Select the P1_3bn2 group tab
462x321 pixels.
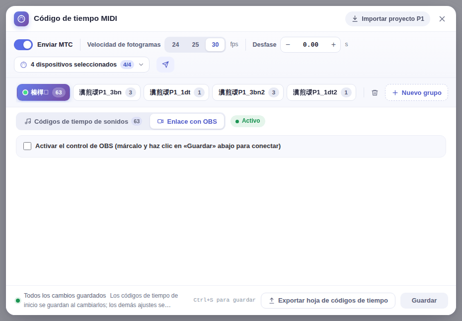(248, 92)
